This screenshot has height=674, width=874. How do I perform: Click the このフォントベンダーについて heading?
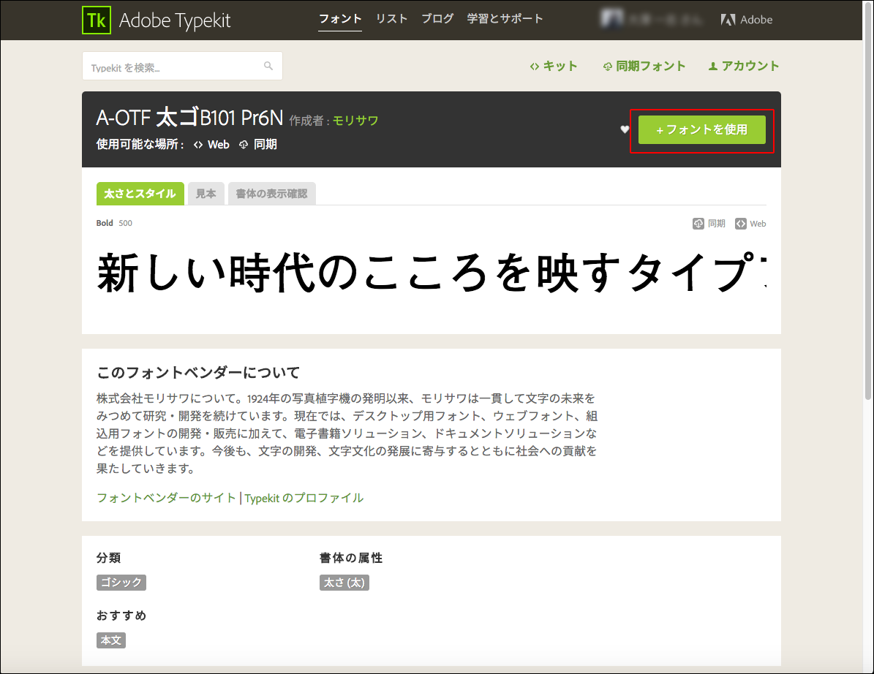(x=198, y=372)
